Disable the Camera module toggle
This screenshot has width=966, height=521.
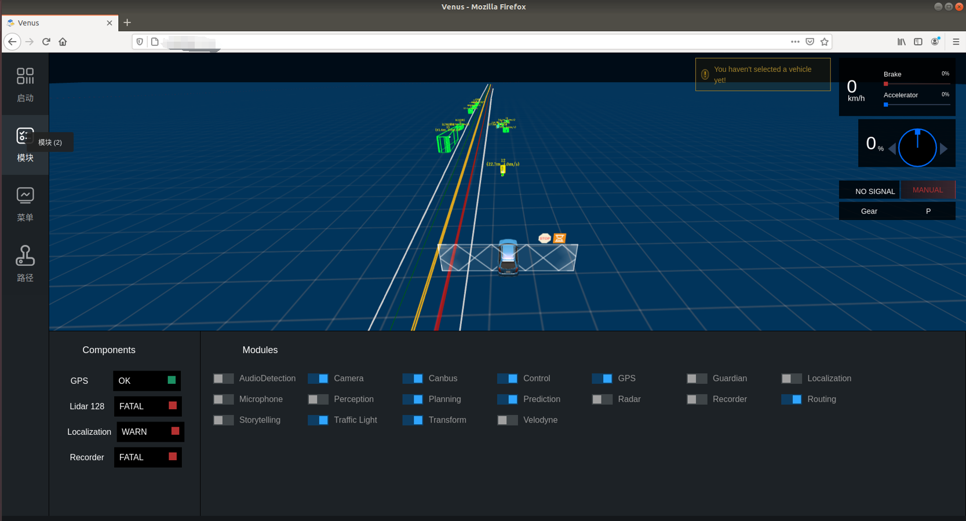(318, 379)
